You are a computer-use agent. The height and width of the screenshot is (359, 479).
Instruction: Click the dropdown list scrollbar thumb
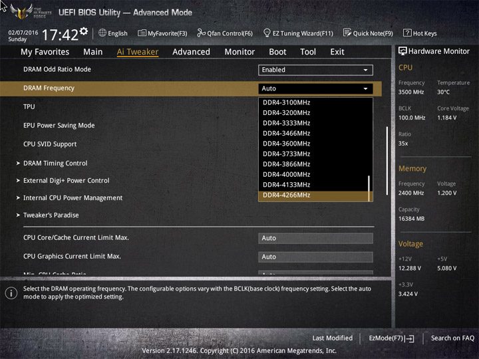click(x=369, y=188)
